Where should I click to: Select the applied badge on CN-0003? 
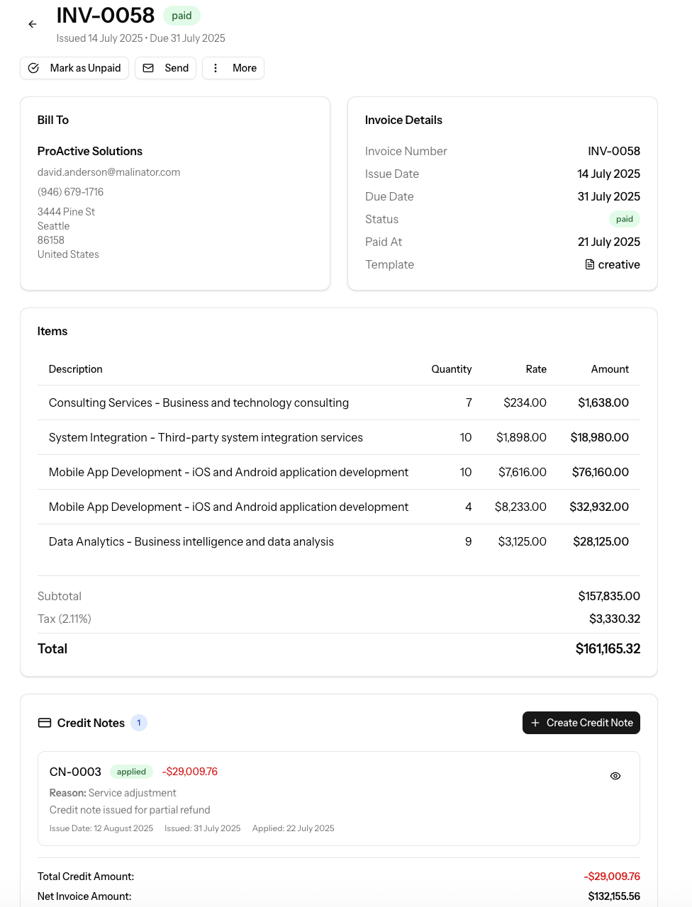[x=131, y=771]
